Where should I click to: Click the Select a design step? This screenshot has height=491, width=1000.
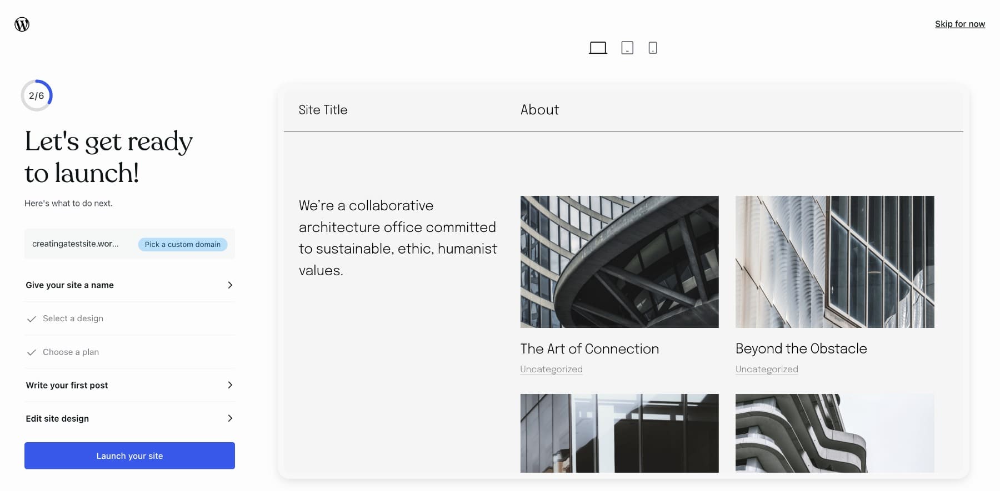(129, 318)
